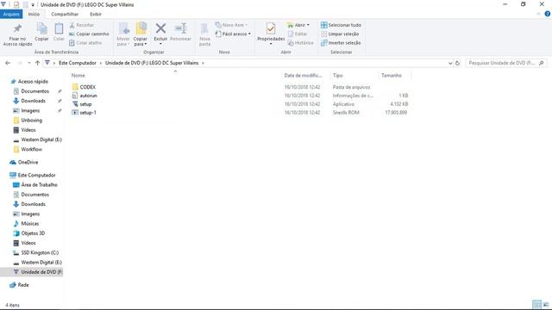Sort by the Tipo column header
The image size is (552, 310).
point(337,75)
